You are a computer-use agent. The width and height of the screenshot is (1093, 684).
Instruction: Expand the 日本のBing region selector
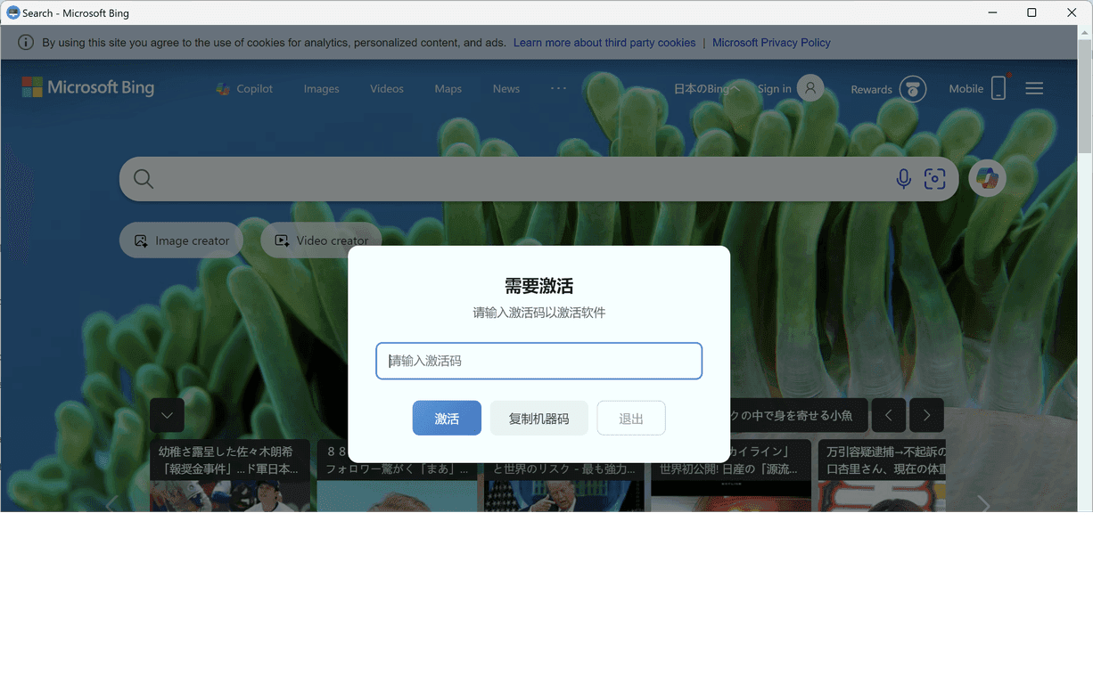pos(706,89)
